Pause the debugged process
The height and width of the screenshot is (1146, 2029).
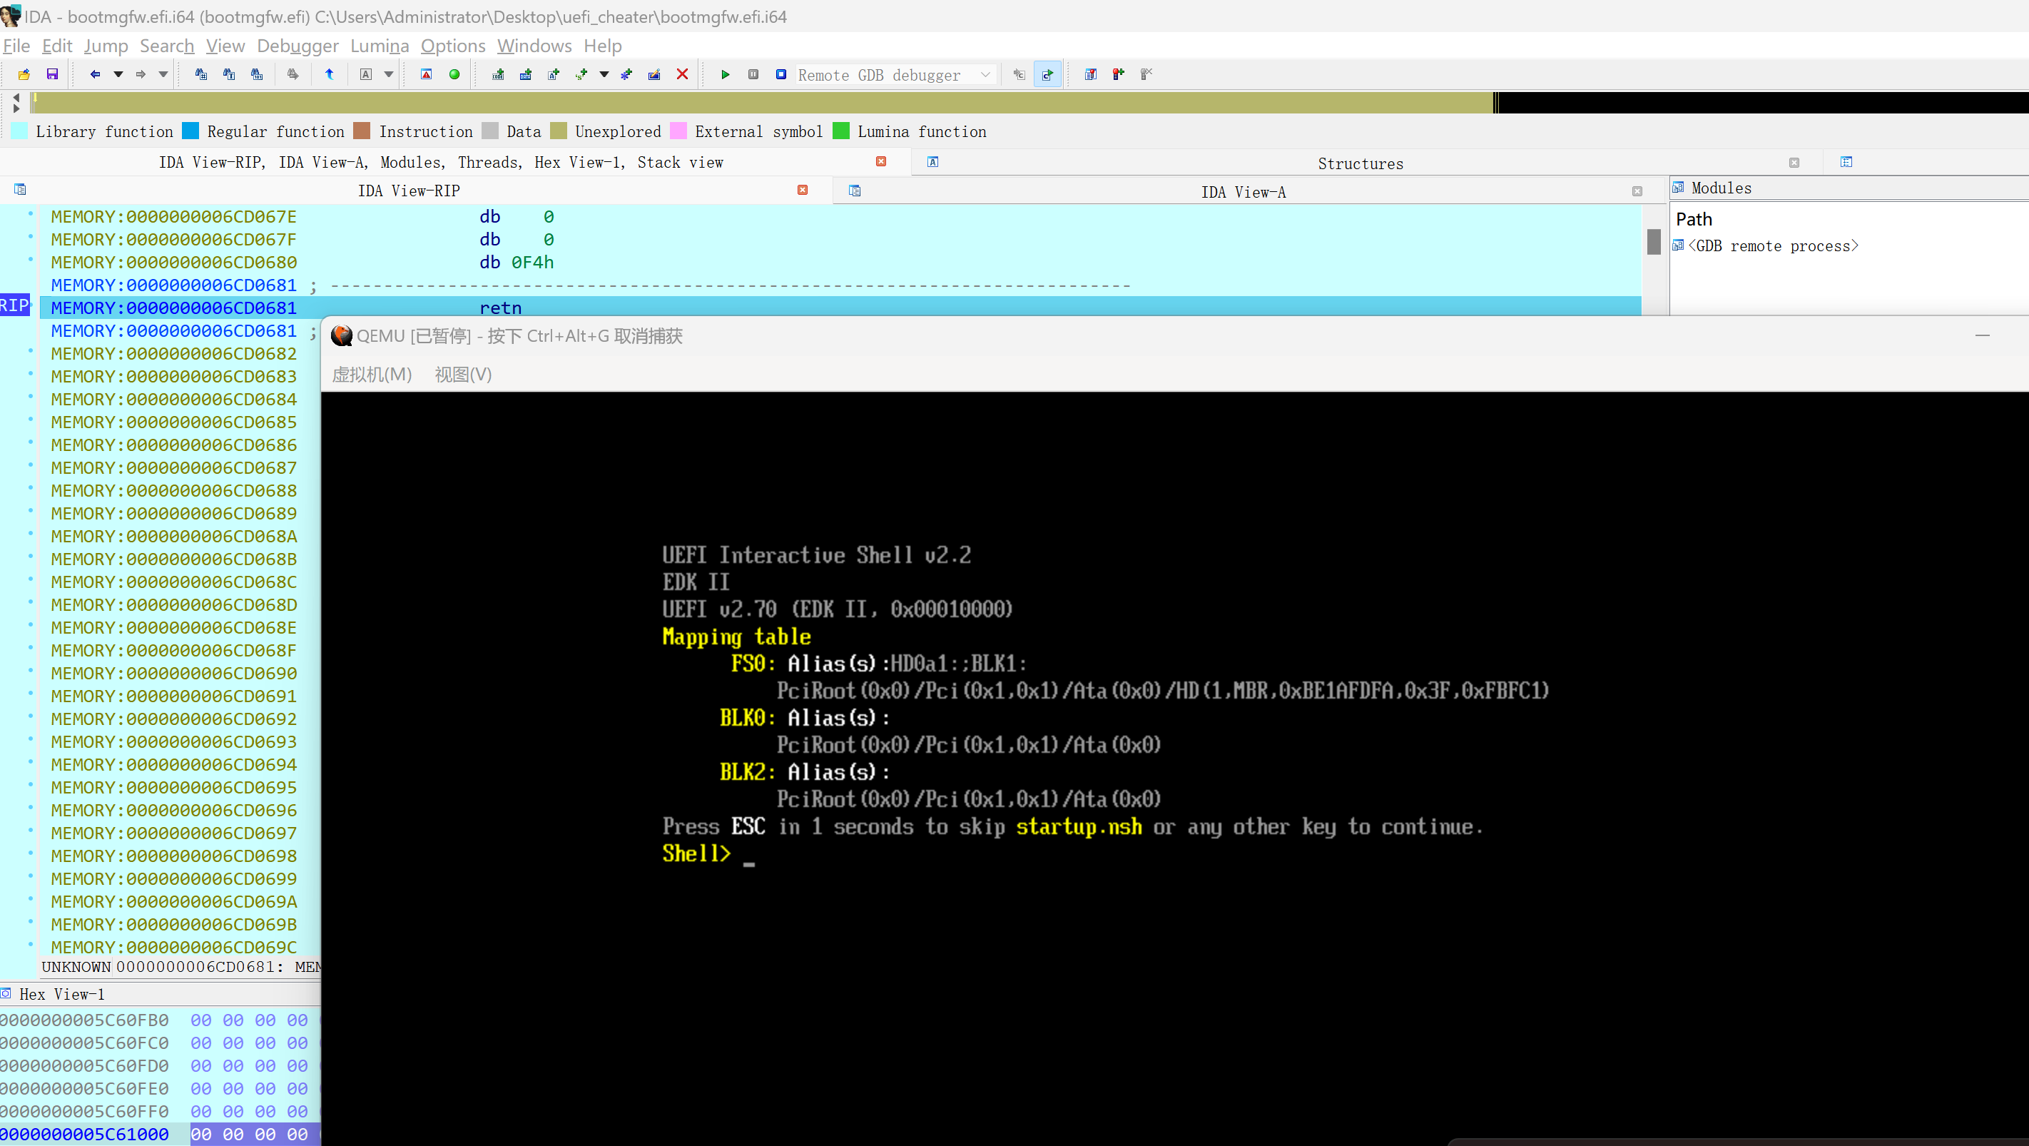click(753, 74)
